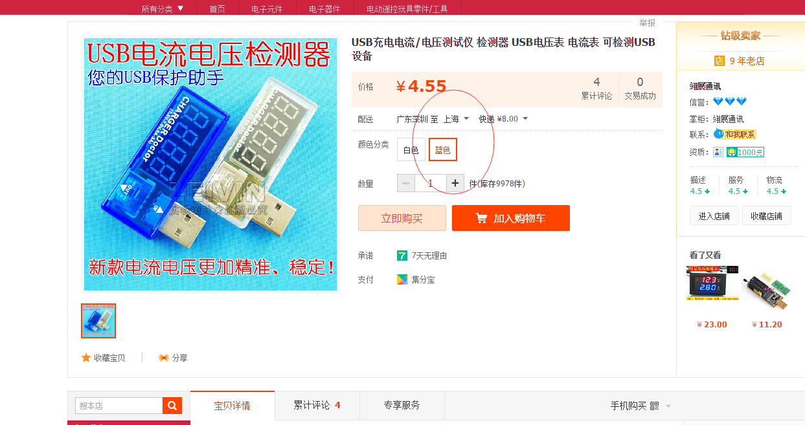
Task: Open the 电子元件 navigation menu item
Action: pos(267,8)
